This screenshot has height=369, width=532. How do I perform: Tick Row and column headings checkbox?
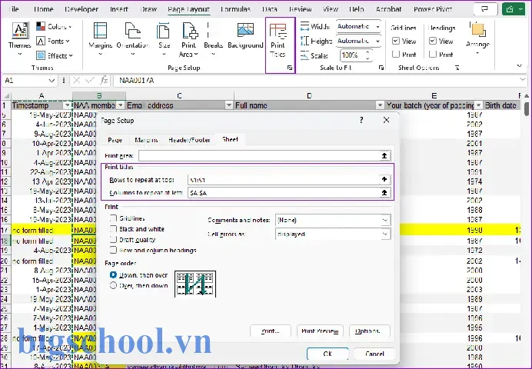(113, 251)
